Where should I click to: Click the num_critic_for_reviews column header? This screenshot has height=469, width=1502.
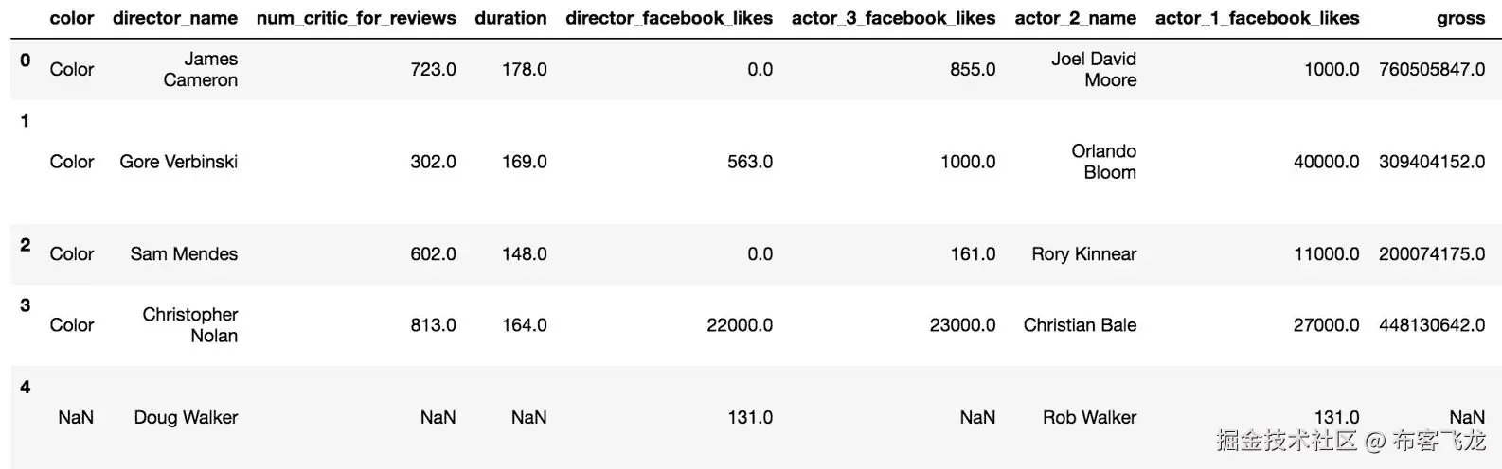(x=355, y=18)
